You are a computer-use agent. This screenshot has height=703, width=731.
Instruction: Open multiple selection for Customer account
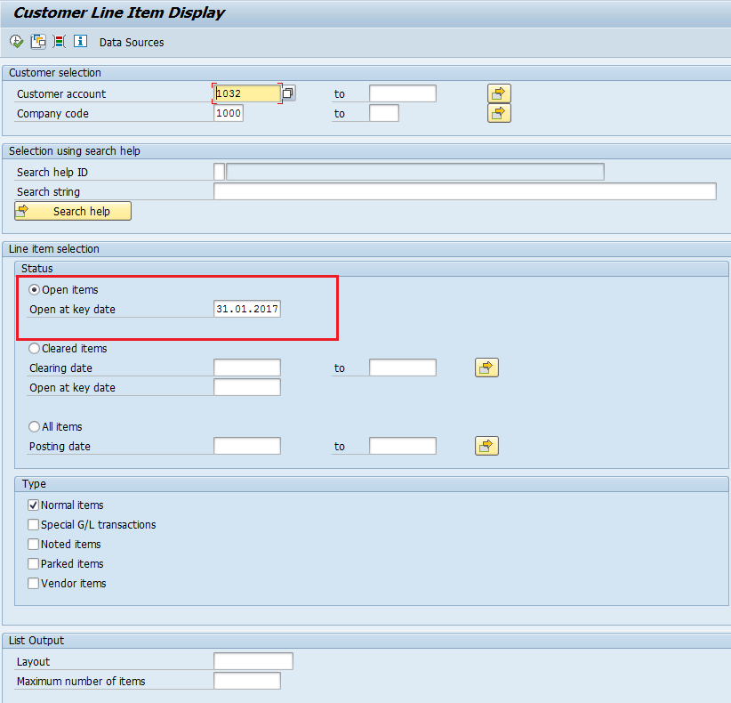coord(499,93)
